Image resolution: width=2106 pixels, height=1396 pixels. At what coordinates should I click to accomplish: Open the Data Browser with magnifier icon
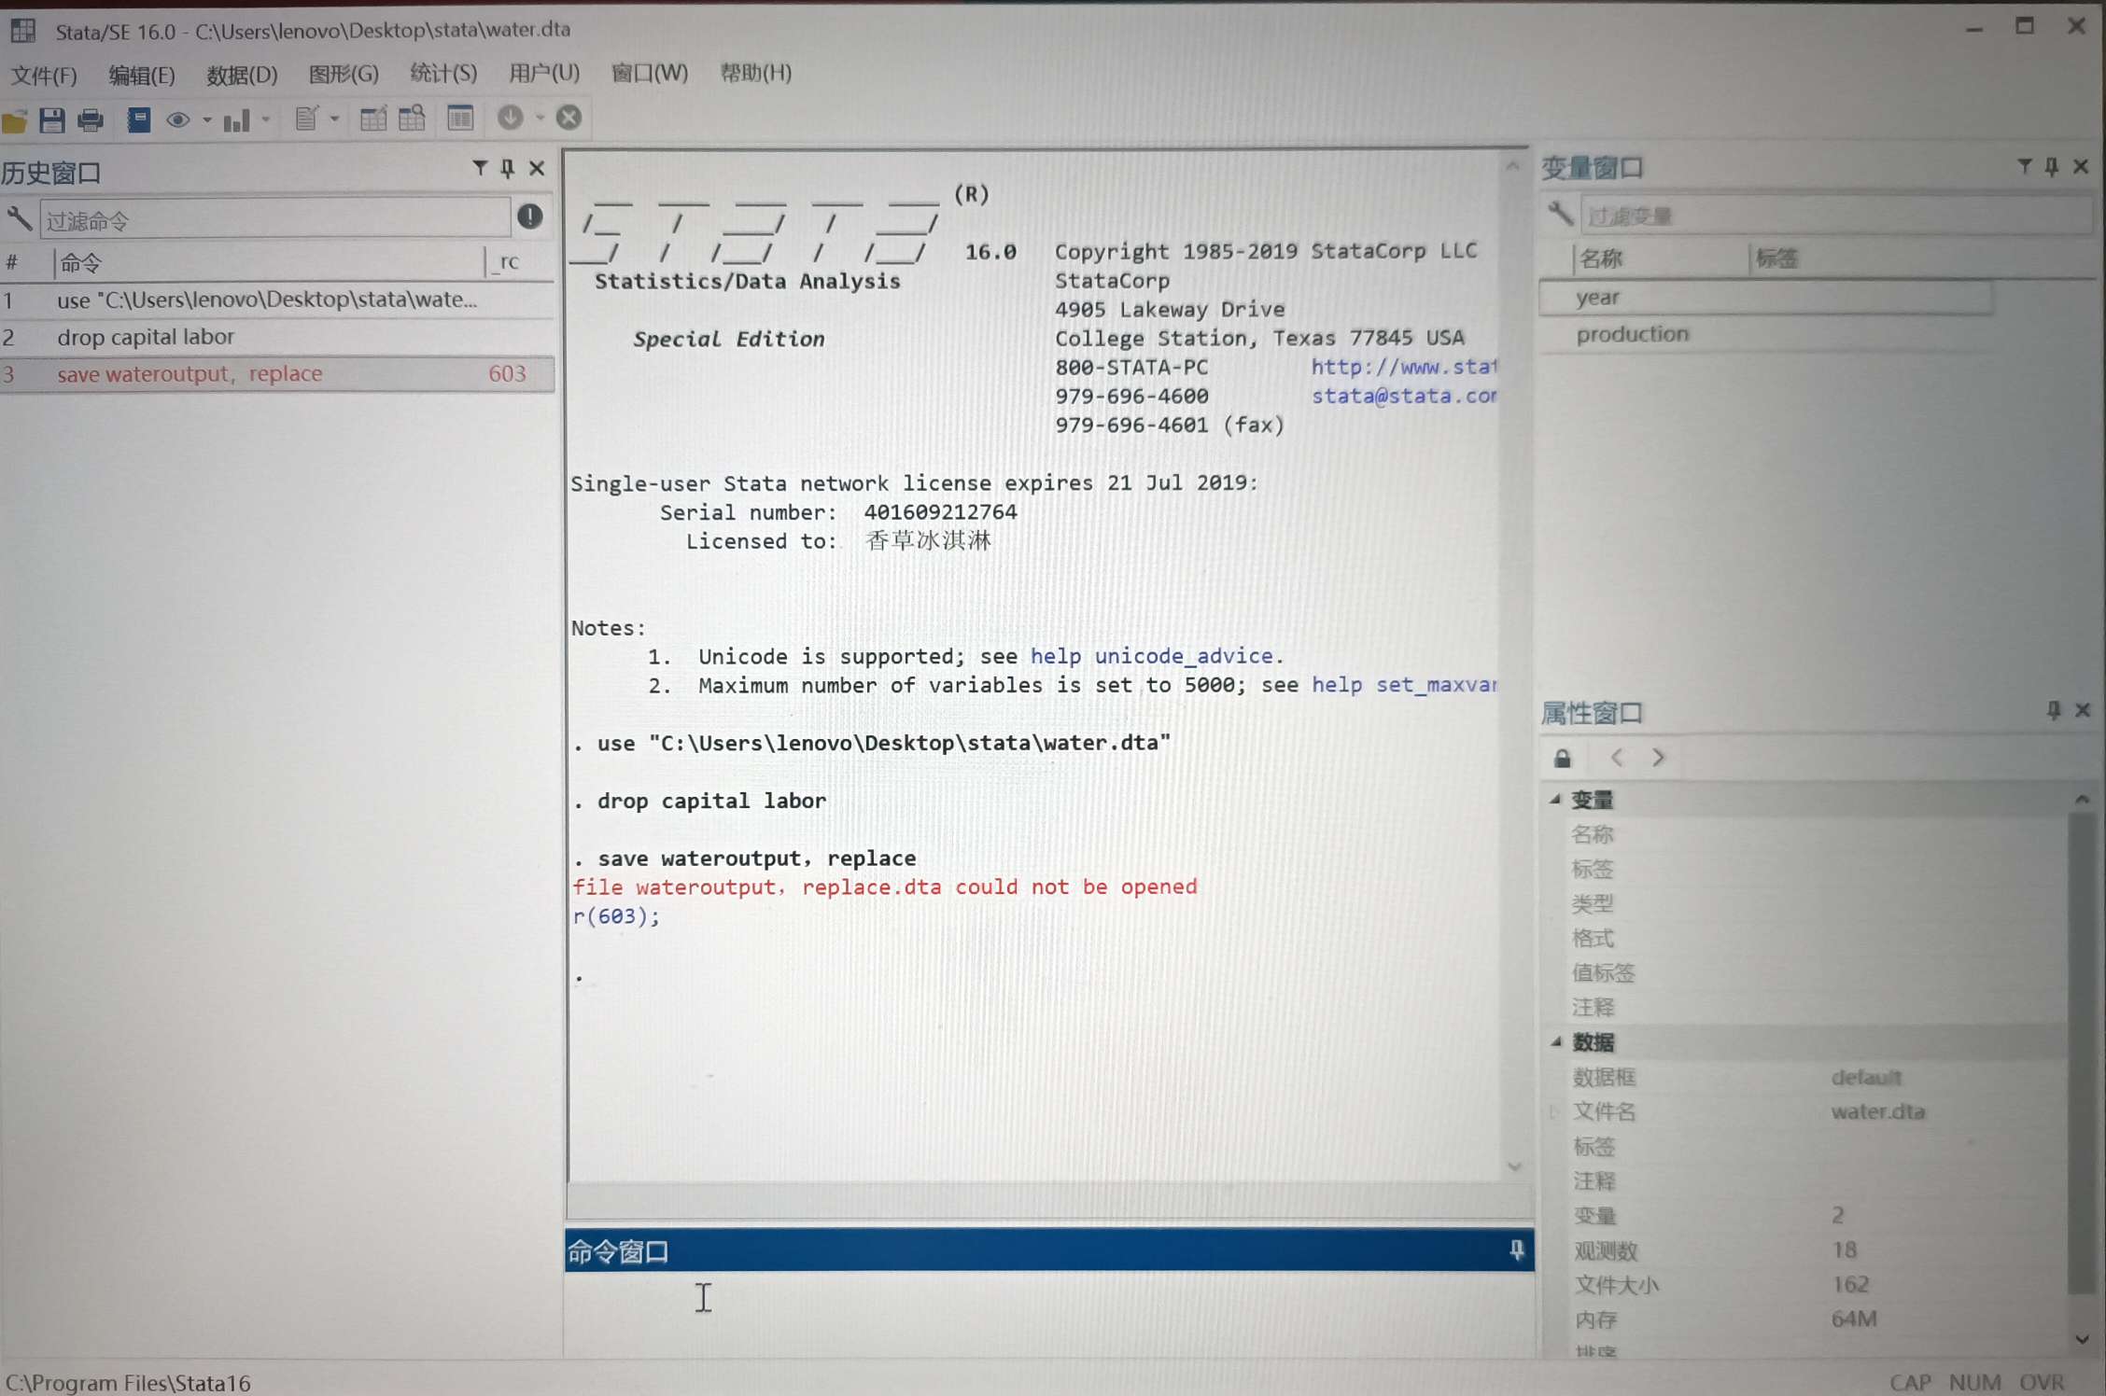point(412,119)
